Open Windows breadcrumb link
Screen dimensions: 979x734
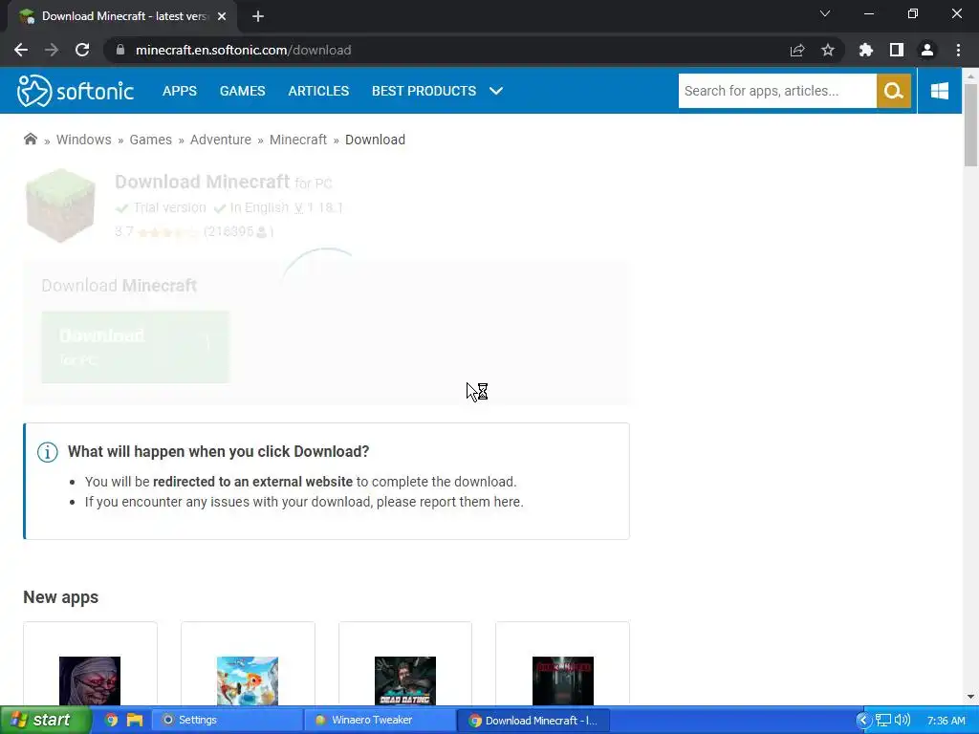click(x=84, y=140)
